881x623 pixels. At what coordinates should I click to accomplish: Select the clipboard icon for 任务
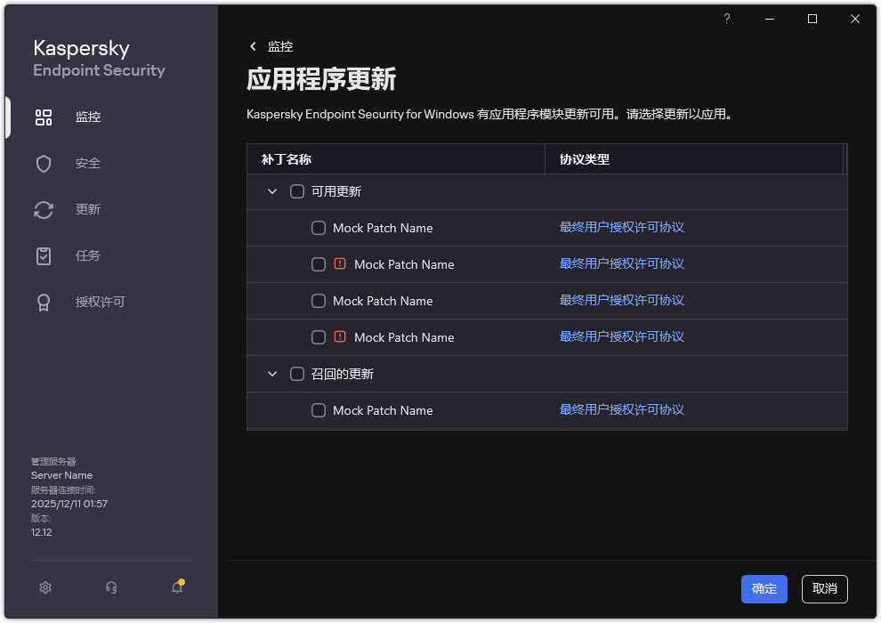click(x=43, y=255)
